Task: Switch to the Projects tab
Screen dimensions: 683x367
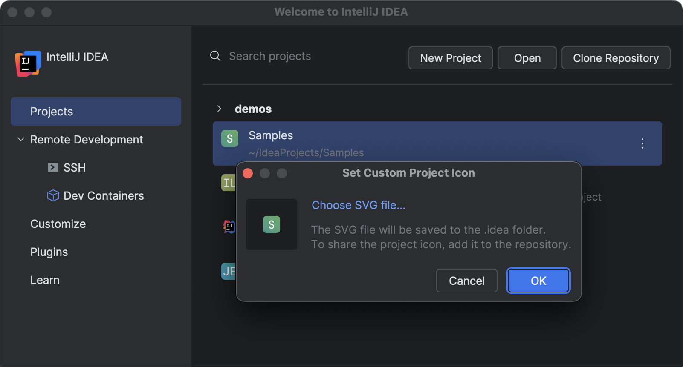Action: click(52, 111)
